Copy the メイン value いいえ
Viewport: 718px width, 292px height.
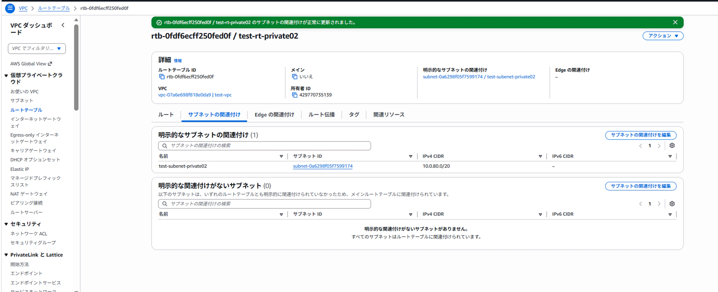295,77
